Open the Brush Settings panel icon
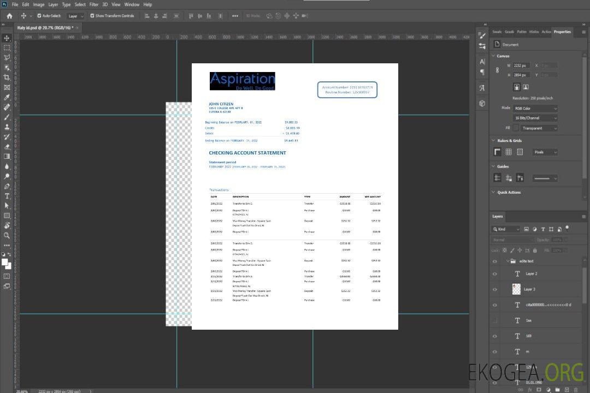Image resolution: width=590 pixels, height=393 pixels. point(482,35)
